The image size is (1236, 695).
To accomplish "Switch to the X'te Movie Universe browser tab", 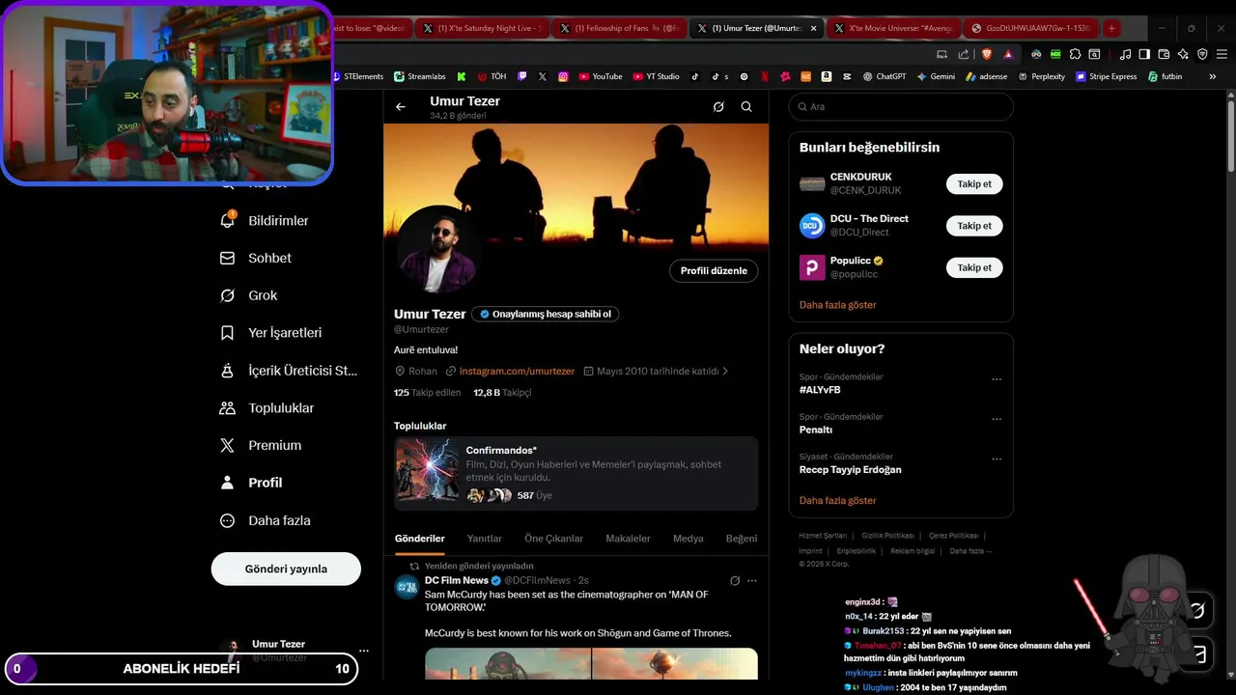I will click(893, 28).
